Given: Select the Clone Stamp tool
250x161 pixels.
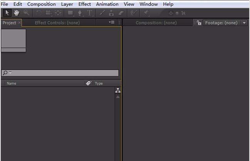Looking at the screenshot, I should coord(111,13).
